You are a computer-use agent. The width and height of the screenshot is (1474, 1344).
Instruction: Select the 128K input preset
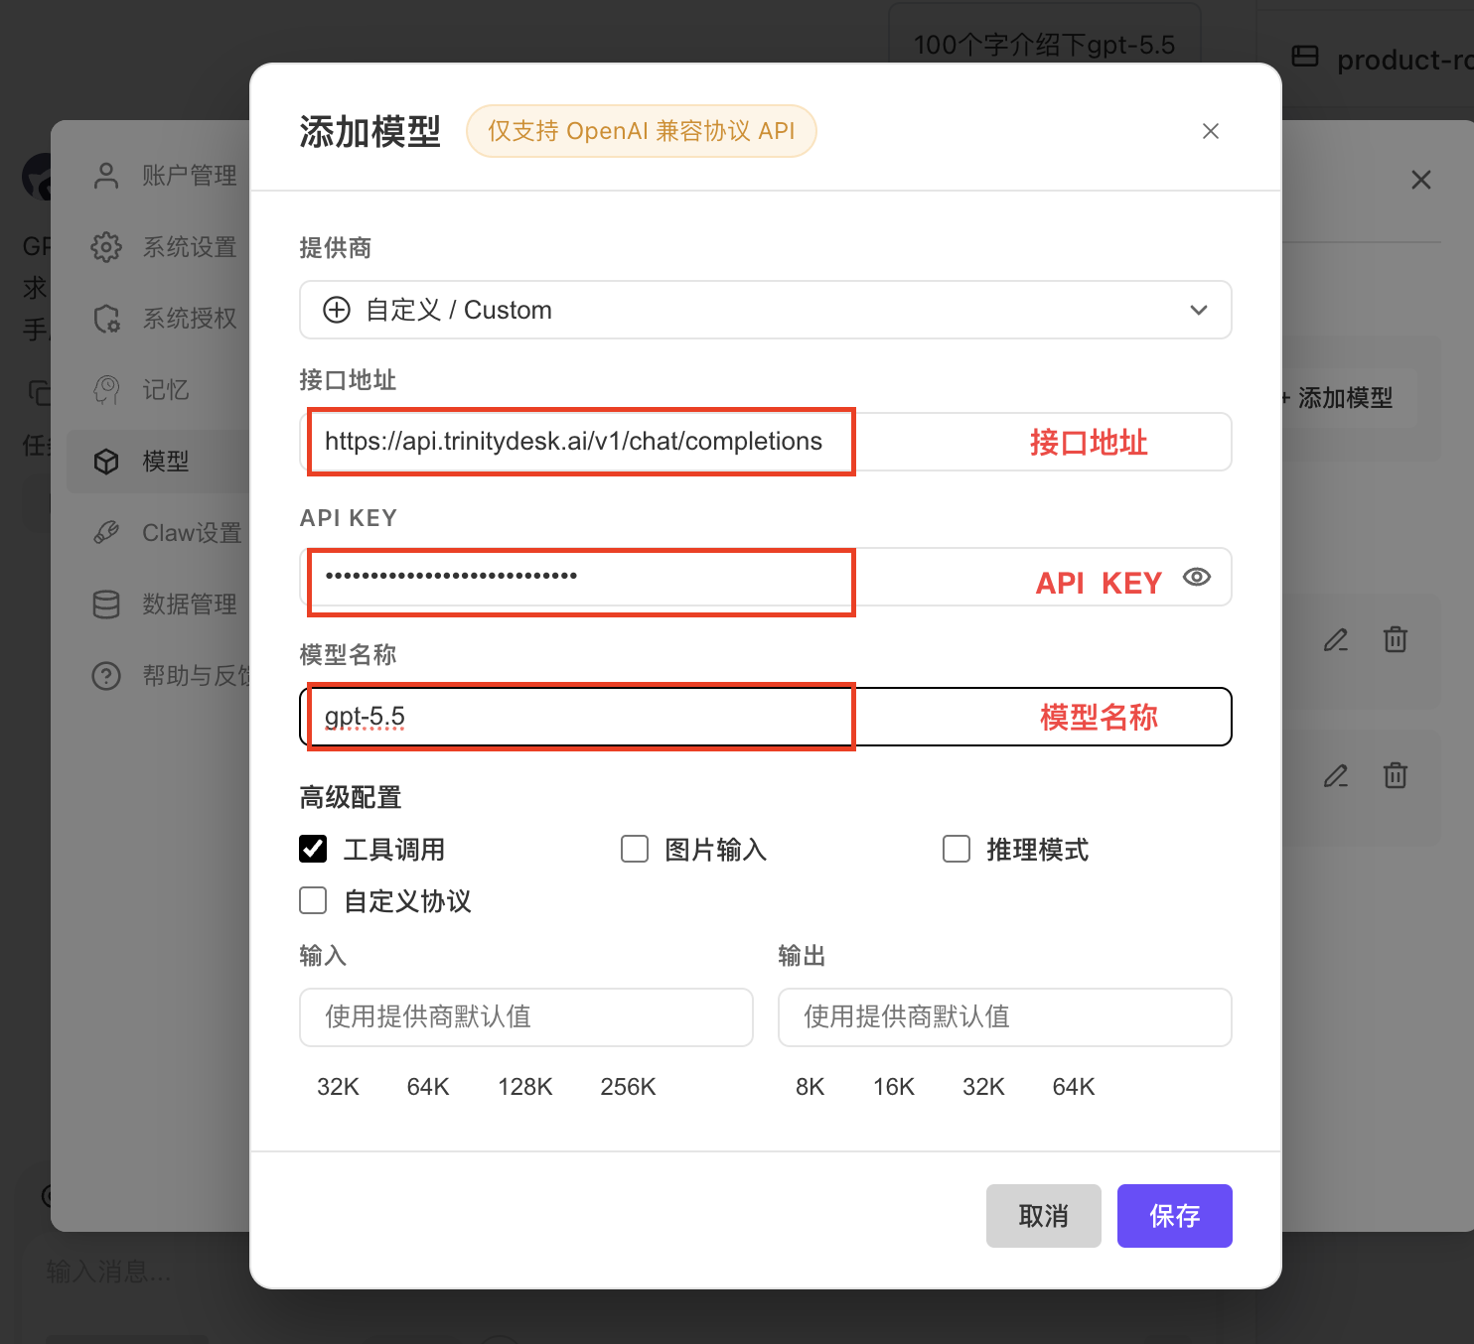click(525, 1087)
